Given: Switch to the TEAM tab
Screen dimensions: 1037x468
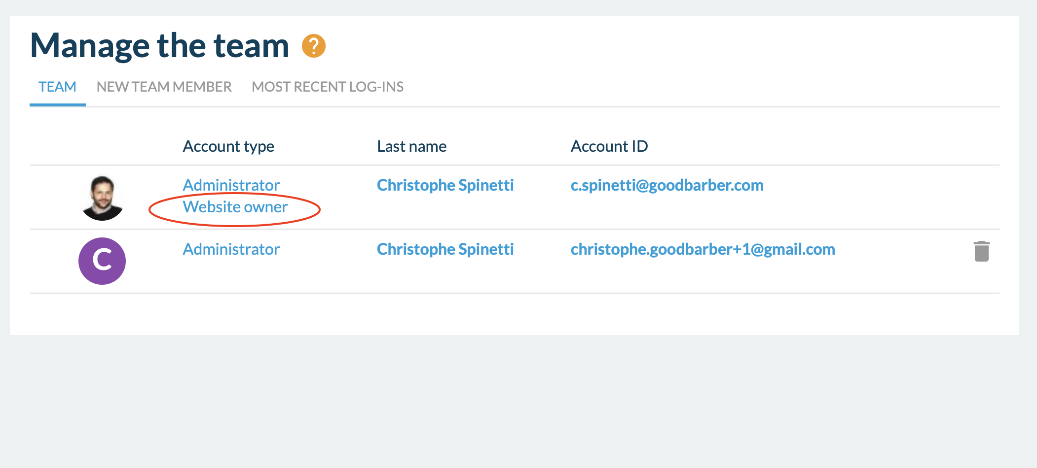Looking at the screenshot, I should click(57, 87).
